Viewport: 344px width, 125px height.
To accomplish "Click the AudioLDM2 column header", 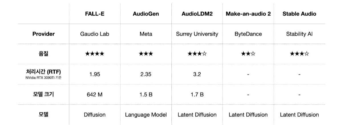I will (197, 14).
